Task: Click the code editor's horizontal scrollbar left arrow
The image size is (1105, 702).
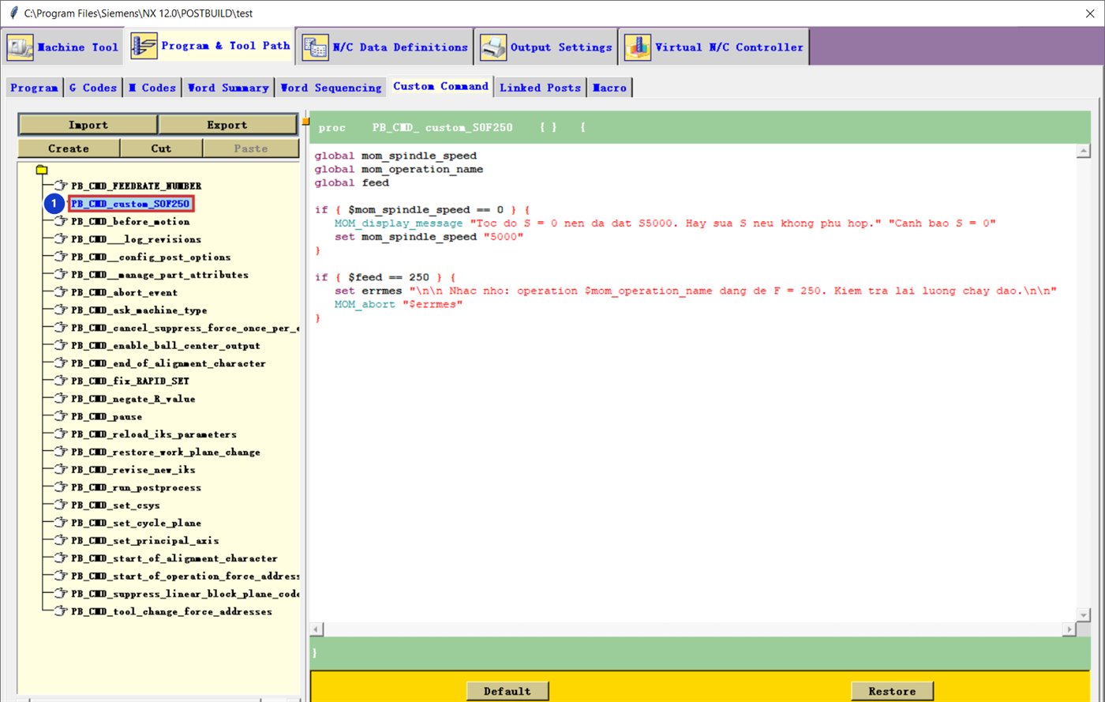Action: click(x=317, y=629)
